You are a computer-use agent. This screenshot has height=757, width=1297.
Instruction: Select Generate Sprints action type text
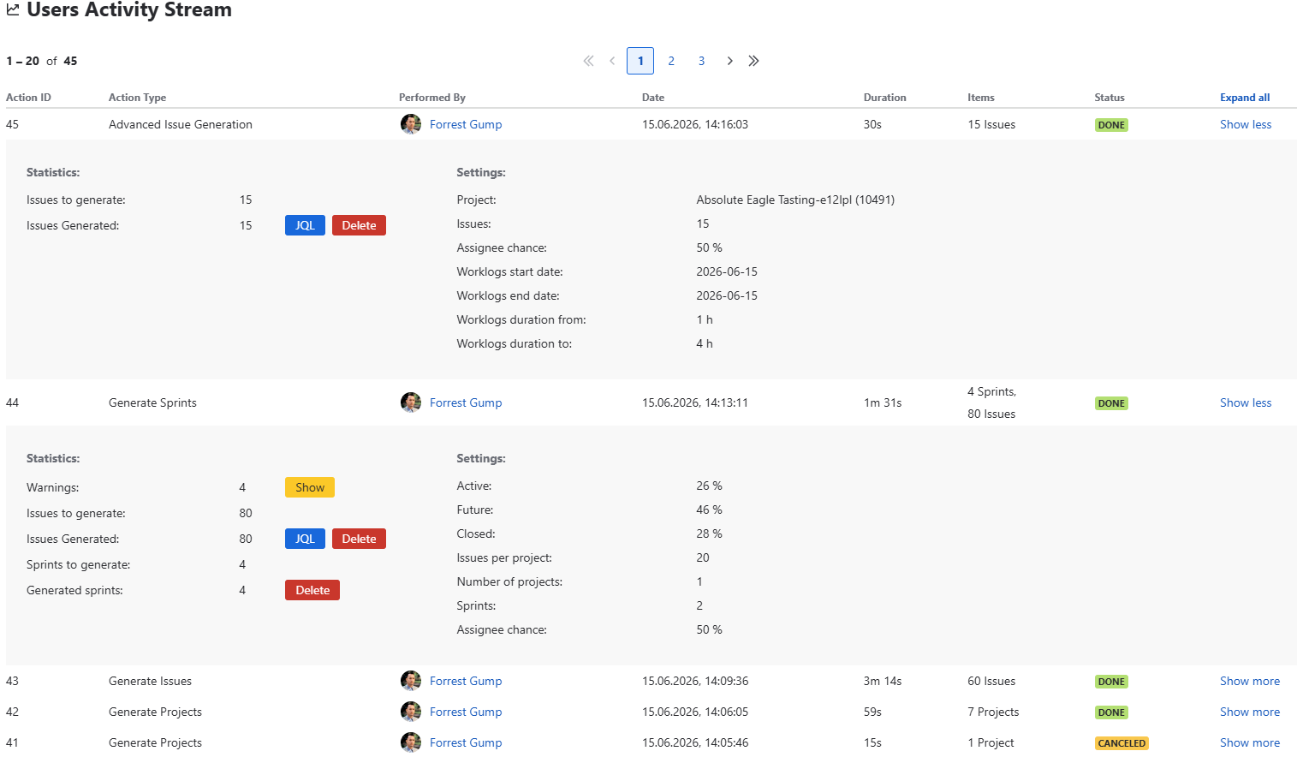152,402
